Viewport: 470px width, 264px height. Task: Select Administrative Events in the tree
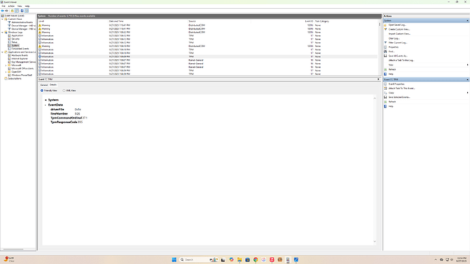pos(22,22)
